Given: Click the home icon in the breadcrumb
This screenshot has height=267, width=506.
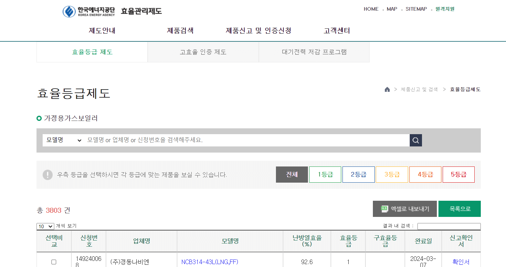Looking at the screenshot, I should 387,89.
